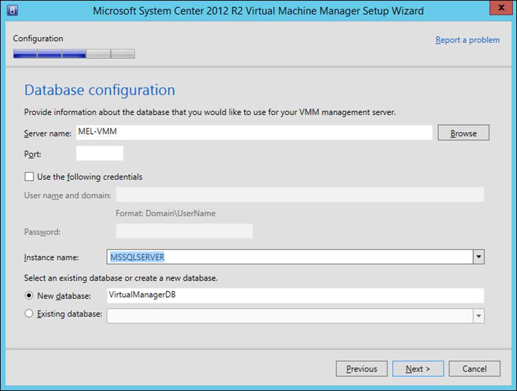This screenshot has height=391, width=517.
Task: Click the Database configuration heading
Action: click(100, 90)
